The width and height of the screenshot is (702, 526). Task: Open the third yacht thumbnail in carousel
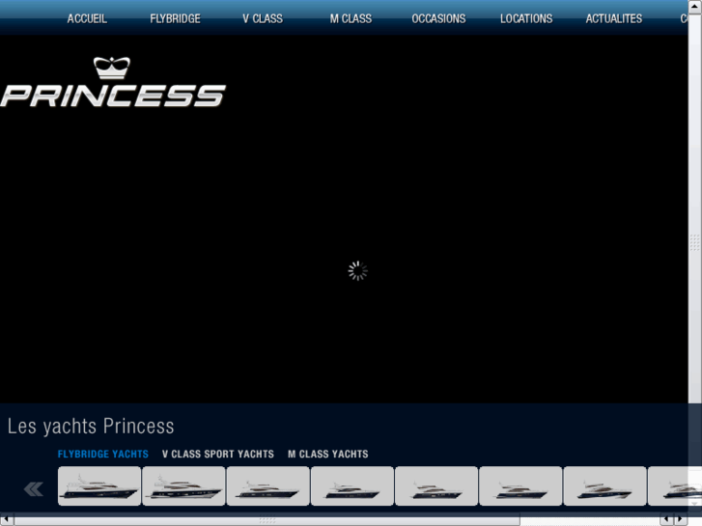268,486
